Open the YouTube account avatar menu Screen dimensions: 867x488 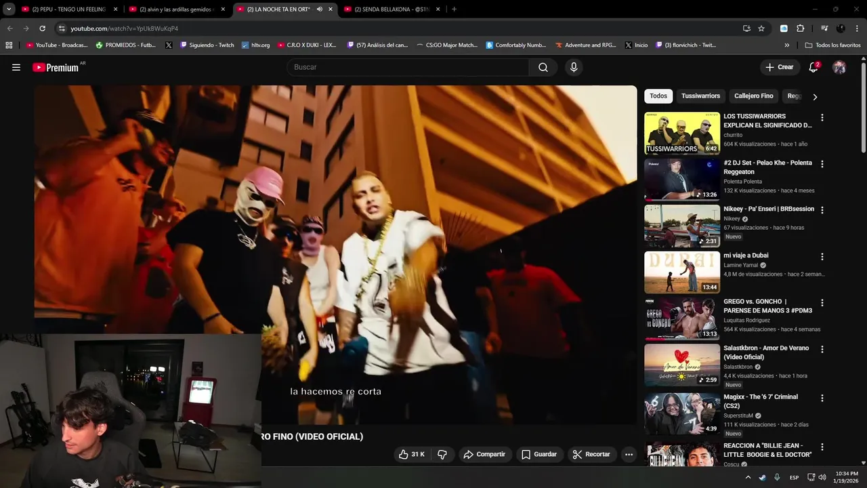click(x=839, y=67)
